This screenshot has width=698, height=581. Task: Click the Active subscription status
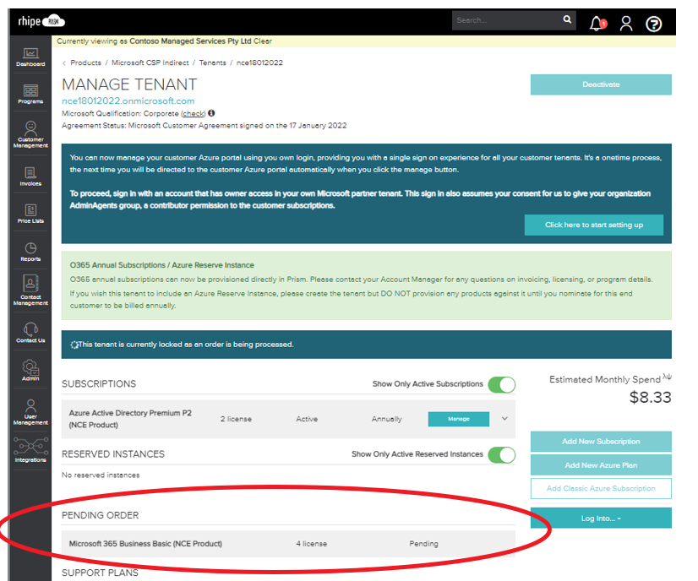pyautogui.click(x=307, y=419)
